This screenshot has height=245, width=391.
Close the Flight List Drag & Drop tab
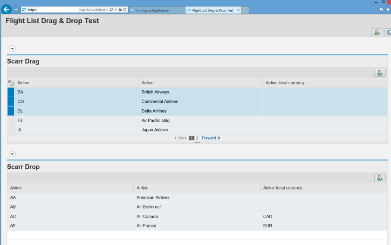click(239, 10)
